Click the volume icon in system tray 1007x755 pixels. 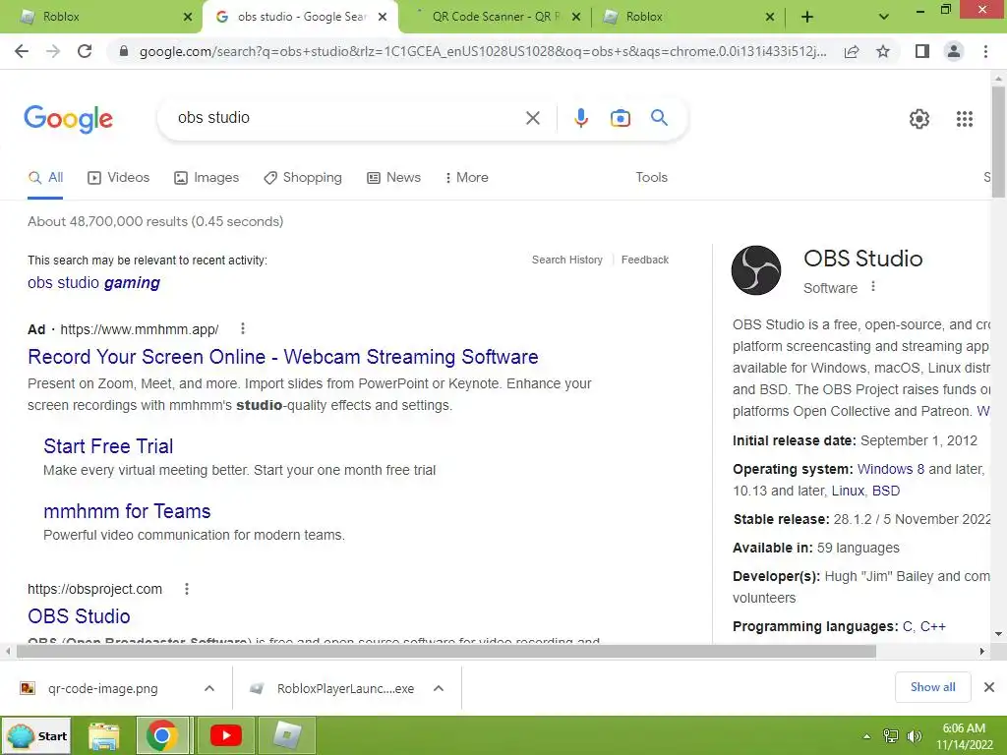point(914,736)
